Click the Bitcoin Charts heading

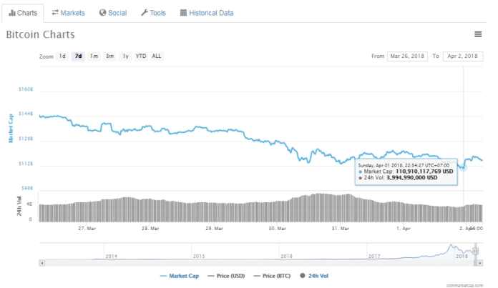tap(40, 34)
